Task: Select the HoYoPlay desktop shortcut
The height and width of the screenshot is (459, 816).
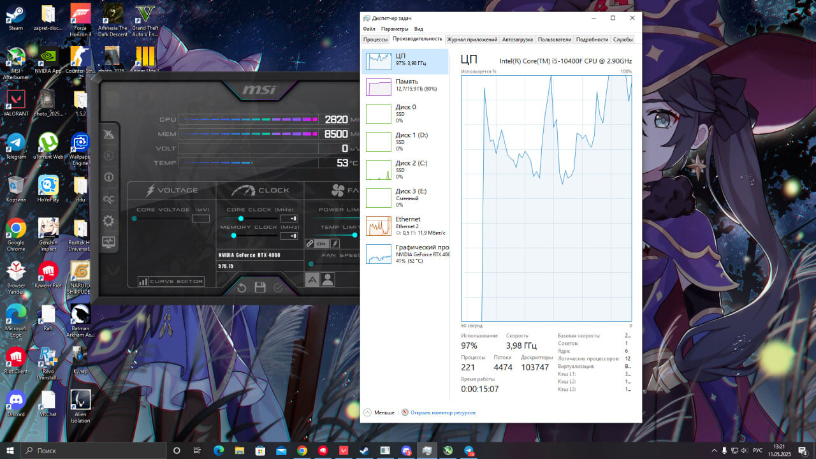Action: point(48,189)
